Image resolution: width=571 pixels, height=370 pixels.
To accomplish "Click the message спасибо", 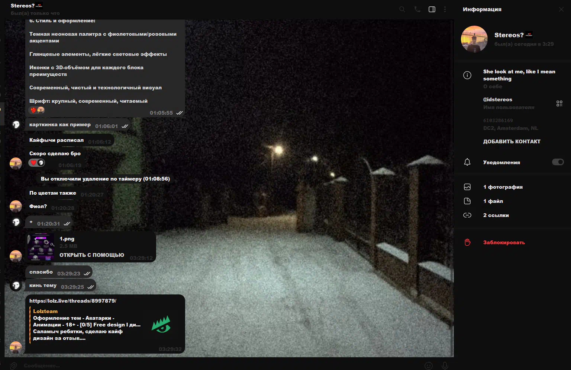I will 59,272.
